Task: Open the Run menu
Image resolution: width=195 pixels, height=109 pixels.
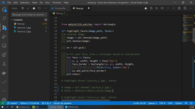Action: point(48,2)
